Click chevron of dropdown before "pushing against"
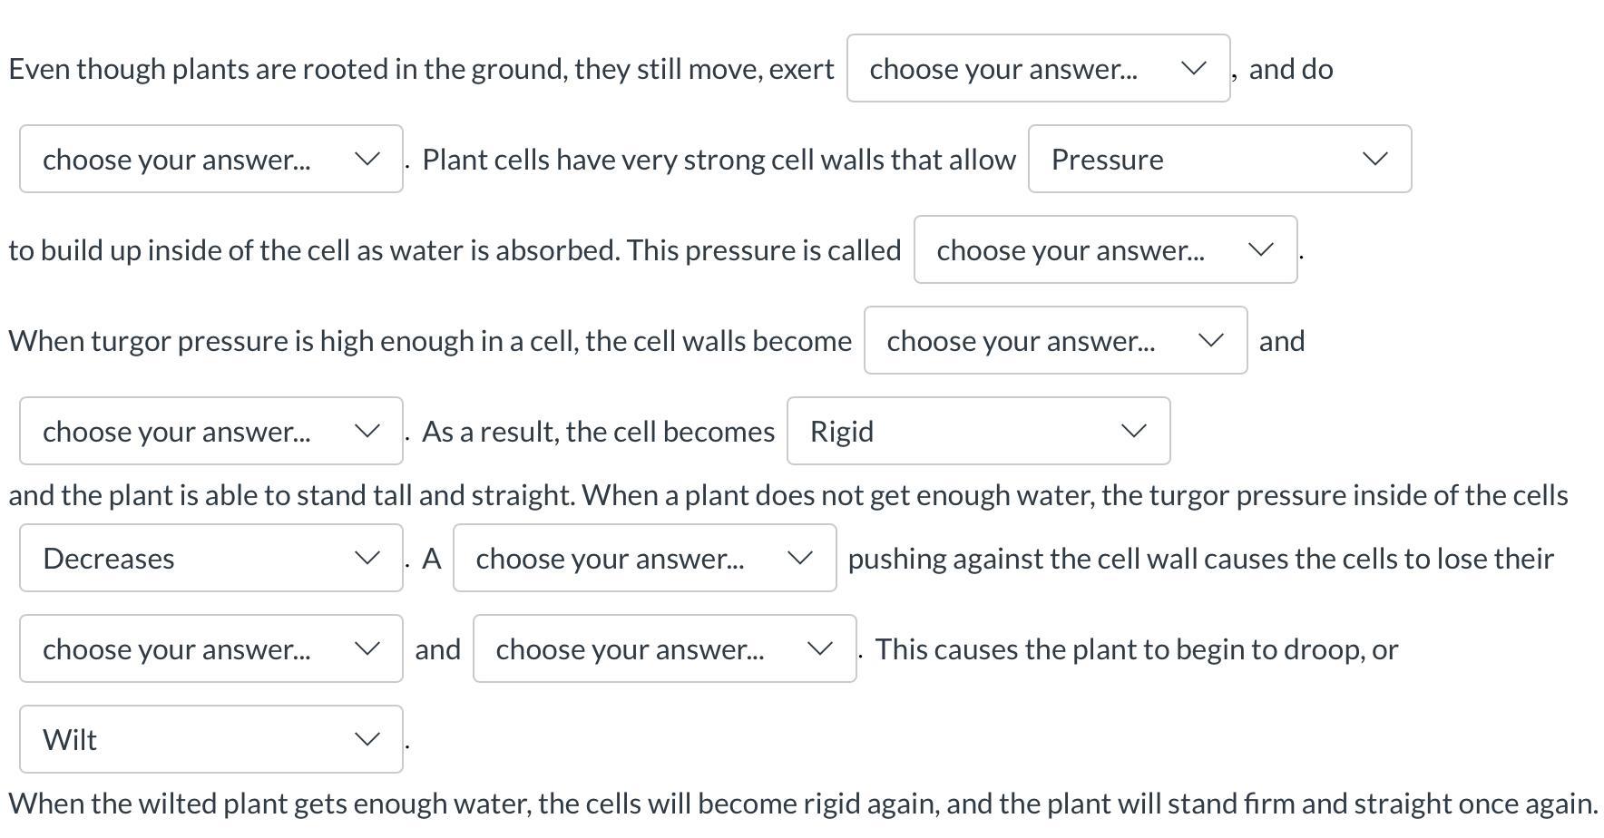The width and height of the screenshot is (1604, 838). (x=799, y=559)
